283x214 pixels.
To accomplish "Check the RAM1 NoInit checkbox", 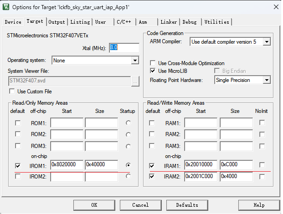I will pyautogui.click(x=262, y=123).
